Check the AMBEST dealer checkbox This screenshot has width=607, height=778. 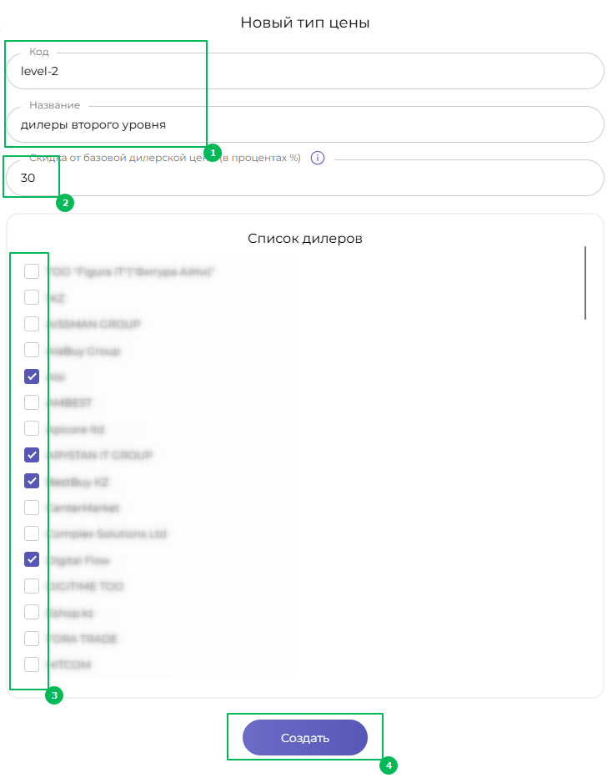[x=32, y=402]
